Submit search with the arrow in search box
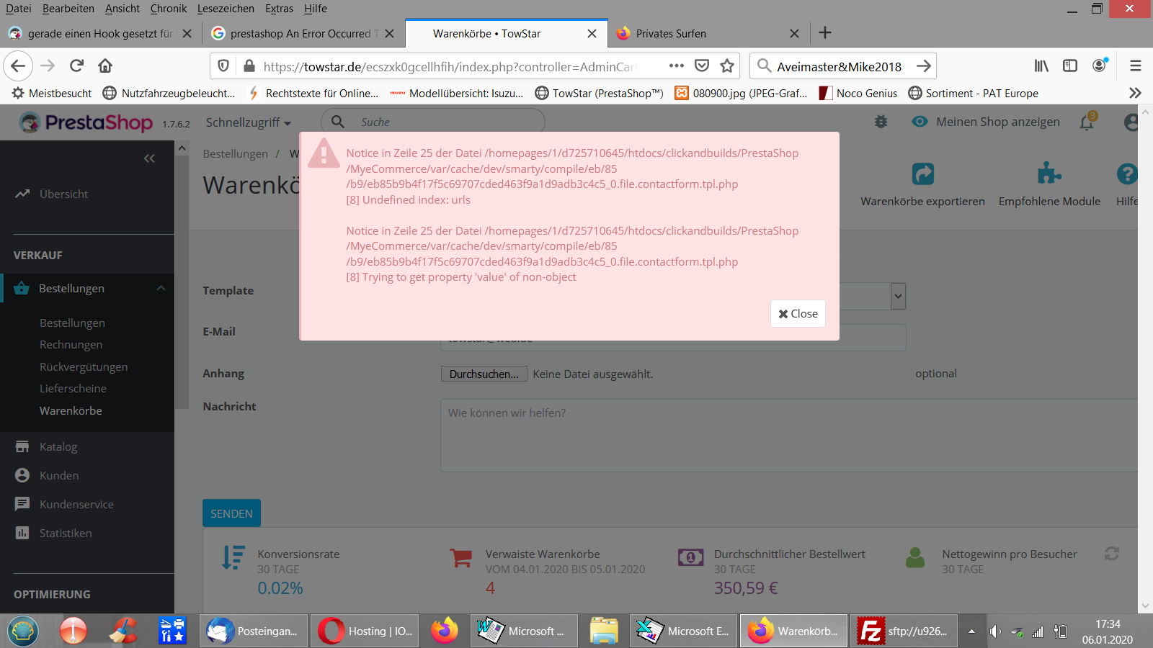Viewport: 1153px width, 648px height. pos(923,66)
